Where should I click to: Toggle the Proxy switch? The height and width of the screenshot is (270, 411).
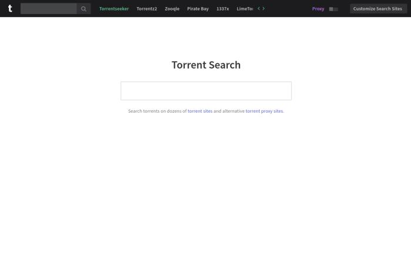pyautogui.click(x=333, y=9)
